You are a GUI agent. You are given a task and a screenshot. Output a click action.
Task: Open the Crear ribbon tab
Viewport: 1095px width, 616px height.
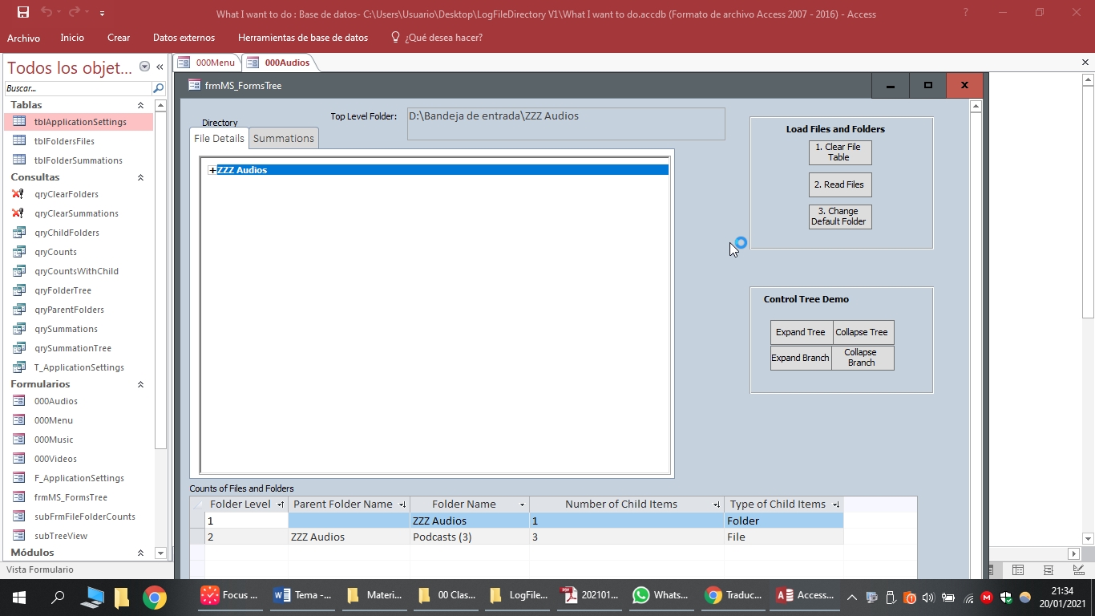[x=119, y=38]
